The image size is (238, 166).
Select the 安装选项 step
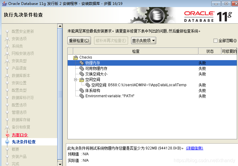click(19, 39)
